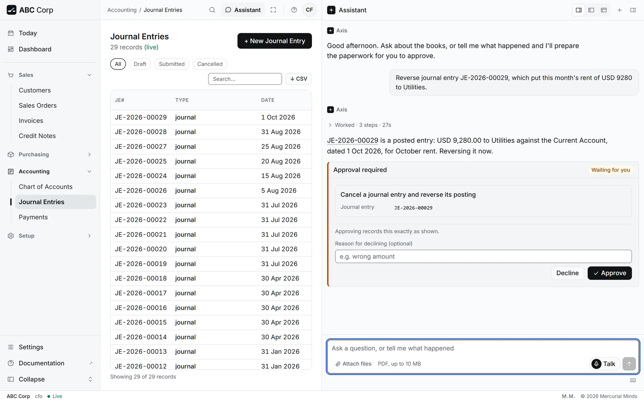Click the microphone icon in Talk
This screenshot has width=644, height=402.
click(597, 364)
